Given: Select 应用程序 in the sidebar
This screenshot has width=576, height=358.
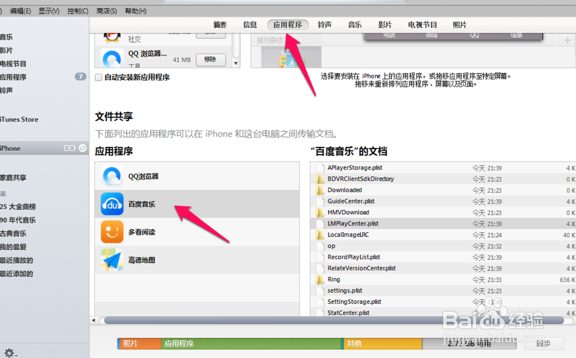Looking at the screenshot, I should coord(13,77).
